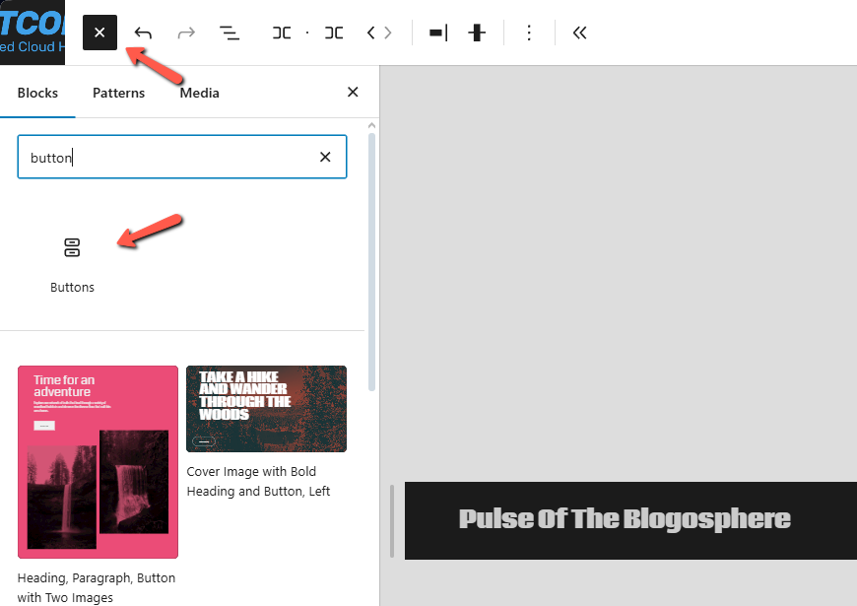This screenshot has height=606, width=857.
Task: Open the Document Overview list view
Action: tap(230, 33)
